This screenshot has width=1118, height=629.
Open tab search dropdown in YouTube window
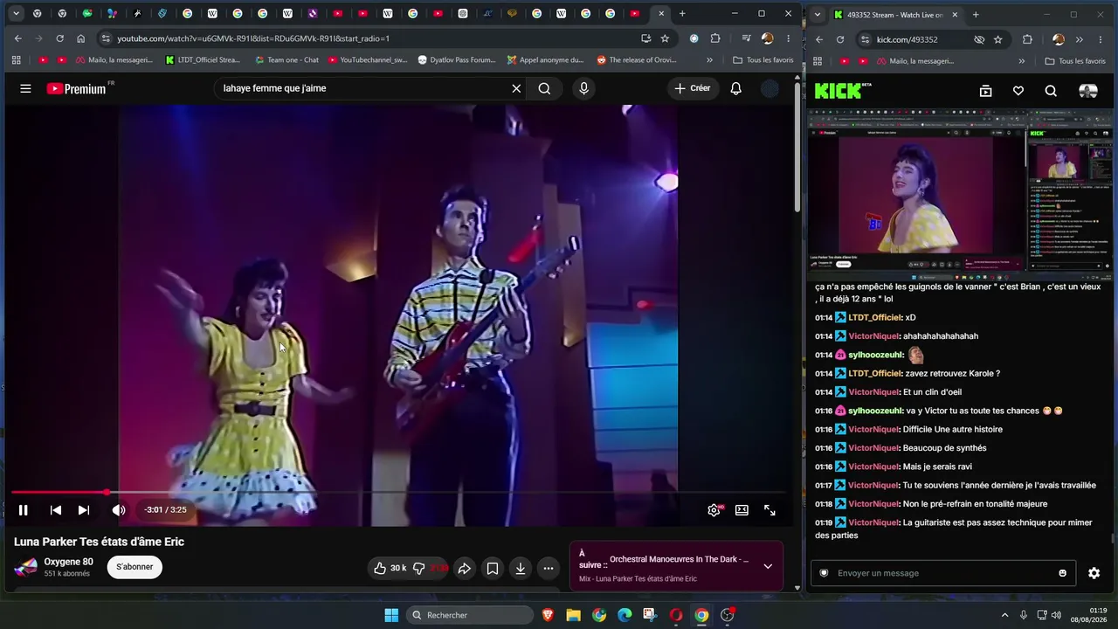(16, 14)
